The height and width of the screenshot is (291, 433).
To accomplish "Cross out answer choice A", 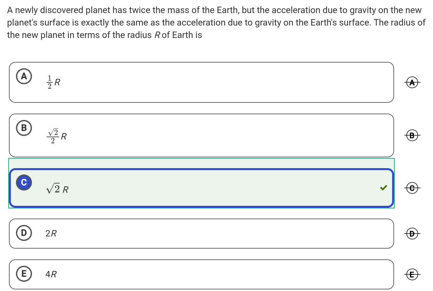I will tap(412, 83).
